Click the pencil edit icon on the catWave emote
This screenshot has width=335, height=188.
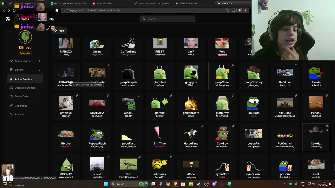coord(77,96)
